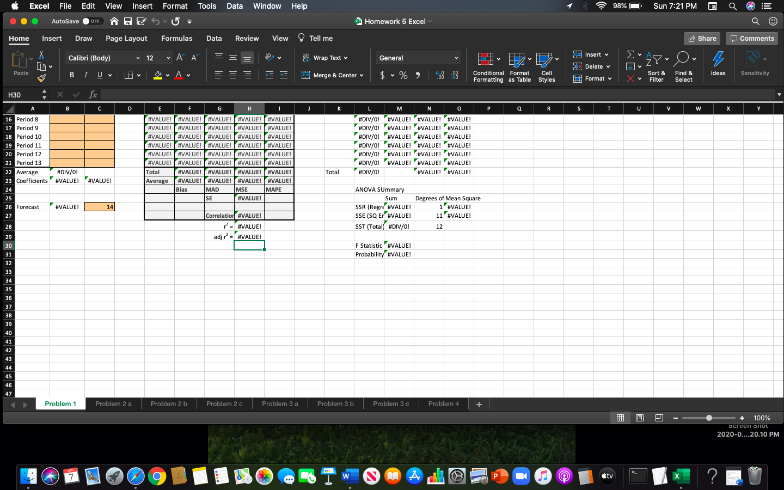
Task: Open the Delete cells dropdown
Action: (608, 66)
